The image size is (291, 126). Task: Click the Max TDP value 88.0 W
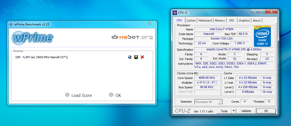click(243, 34)
